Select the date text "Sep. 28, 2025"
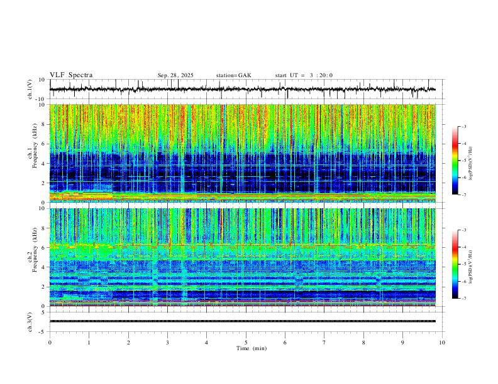498x384 pixels. [x=175, y=75]
